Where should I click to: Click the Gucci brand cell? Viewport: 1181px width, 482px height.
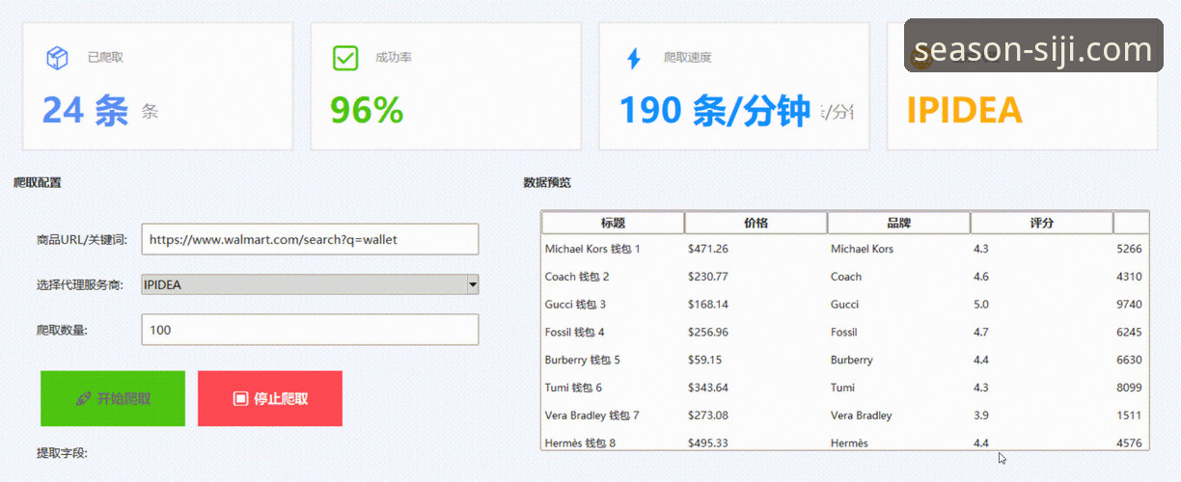pos(844,305)
